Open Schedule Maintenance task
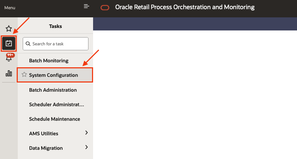 pos(55,119)
